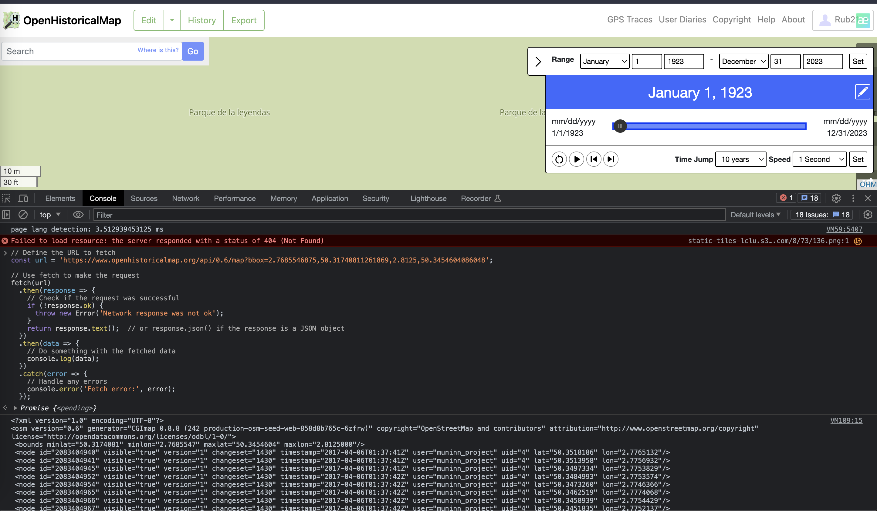Toggle the console sidebar icon
877x511 pixels.
point(6,215)
